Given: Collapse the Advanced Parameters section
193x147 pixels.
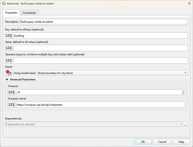Looking at the screenshot, I should (7, 80).
